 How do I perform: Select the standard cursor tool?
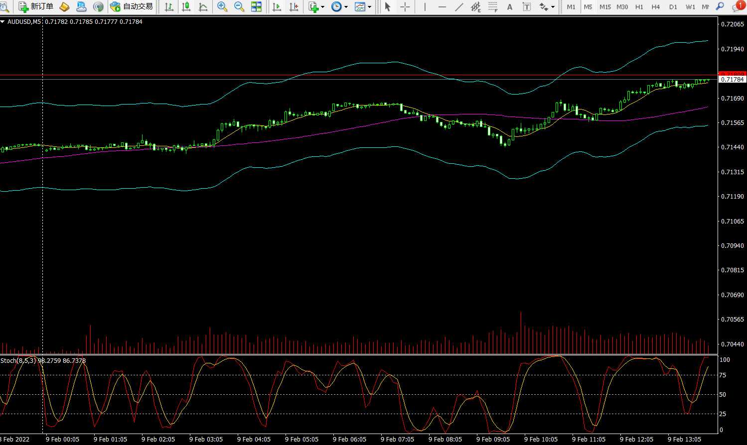(388, 6)
